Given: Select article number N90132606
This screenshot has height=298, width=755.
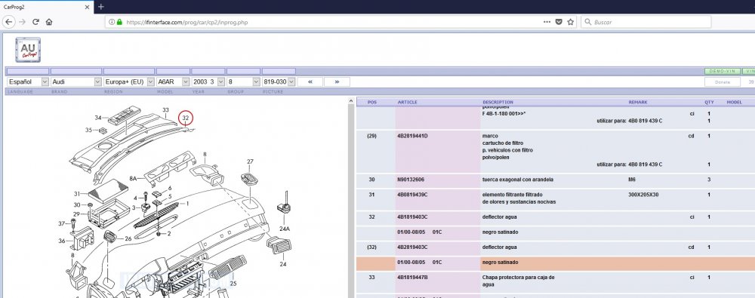Looking at the screenshot, I should point(411,180).
